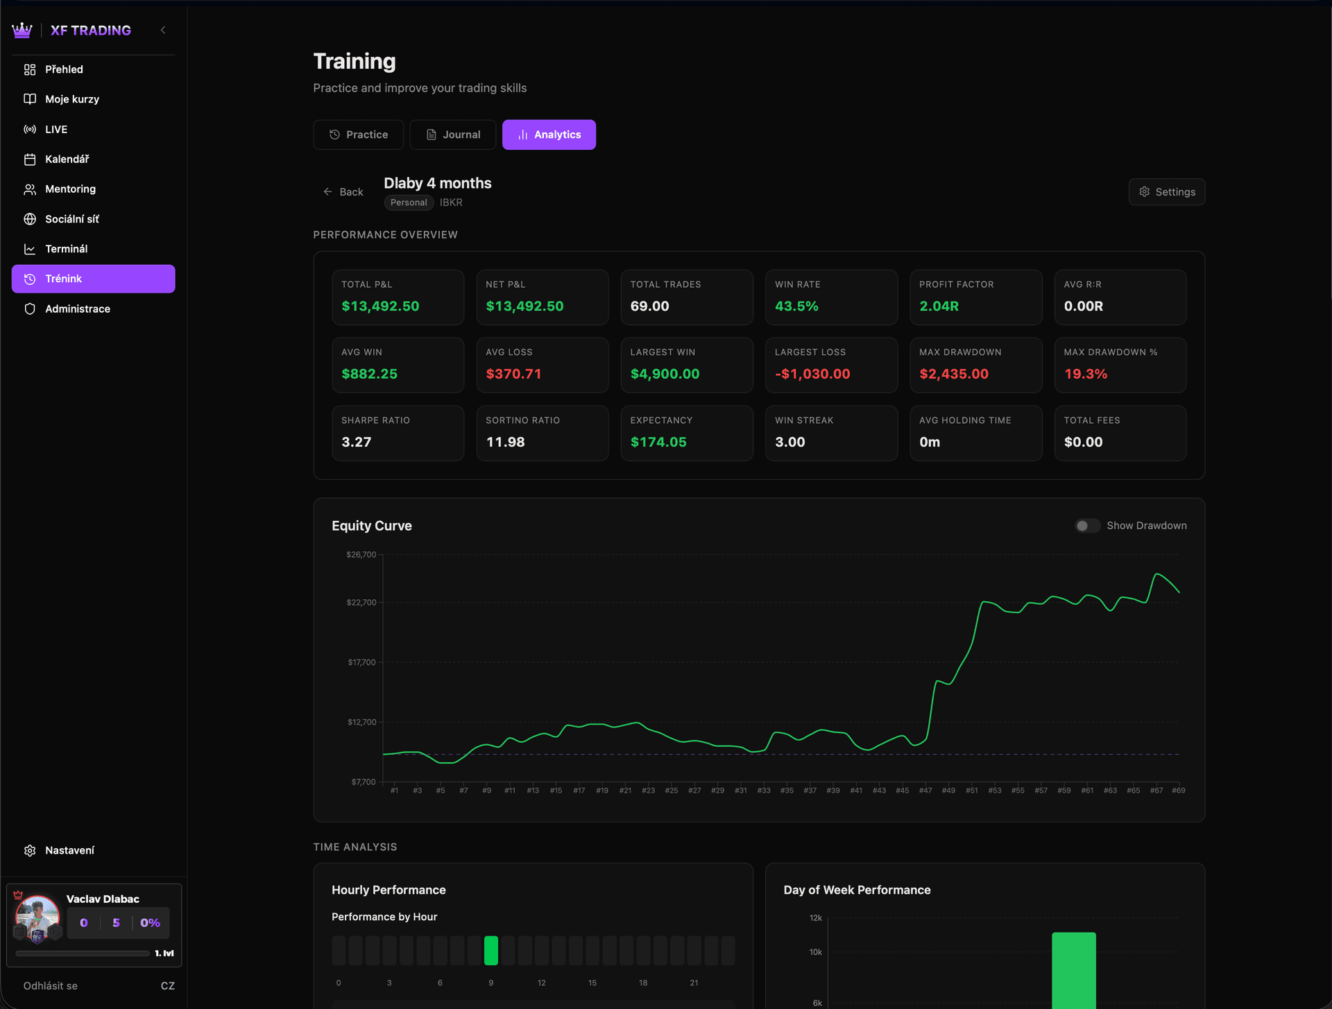Click Odhlásit se logout link
Screen dimensions: 1332x1009
(x=51, y=985)
